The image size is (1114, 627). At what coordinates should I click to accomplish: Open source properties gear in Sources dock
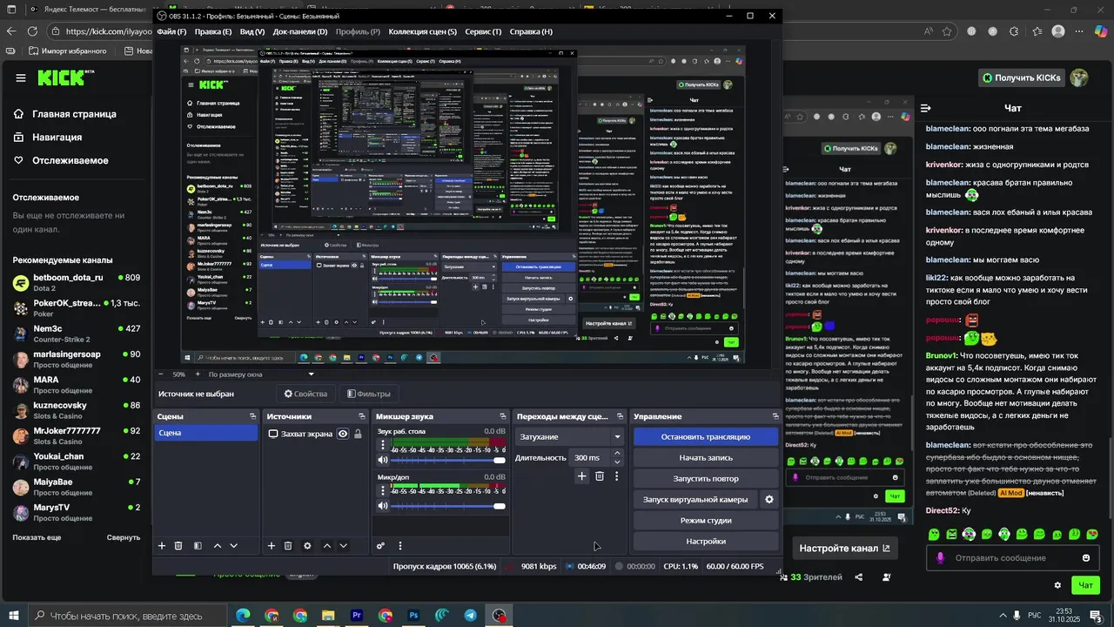point(307,546)
